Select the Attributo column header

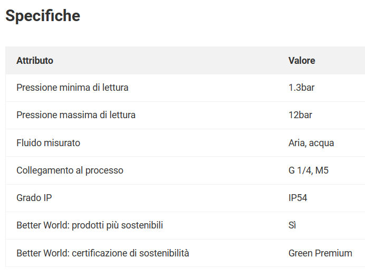pos(35,61)
